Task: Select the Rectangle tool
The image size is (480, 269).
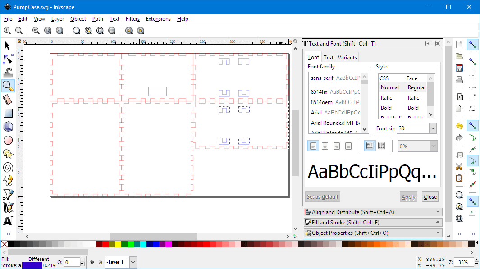Action: (8, 113)
